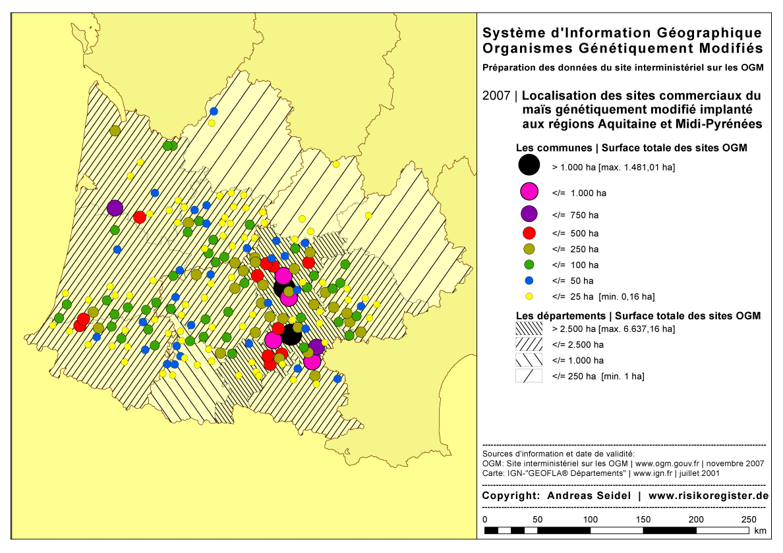This screenshot has height=553, width=783.
Task: Toggle the > 2.500 ha hatching pattern swatch
Action: pyautogui.click(x=527, y=328)
